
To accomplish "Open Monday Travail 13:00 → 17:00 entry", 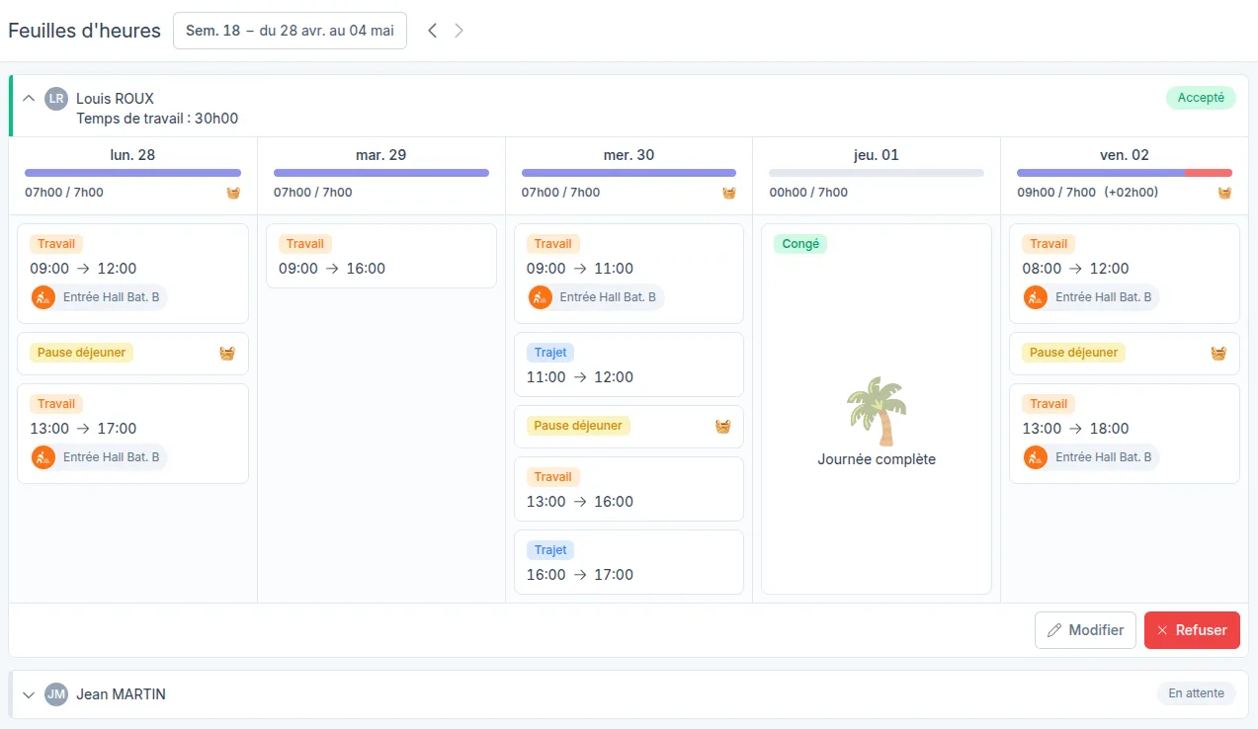I will (132, 434).
